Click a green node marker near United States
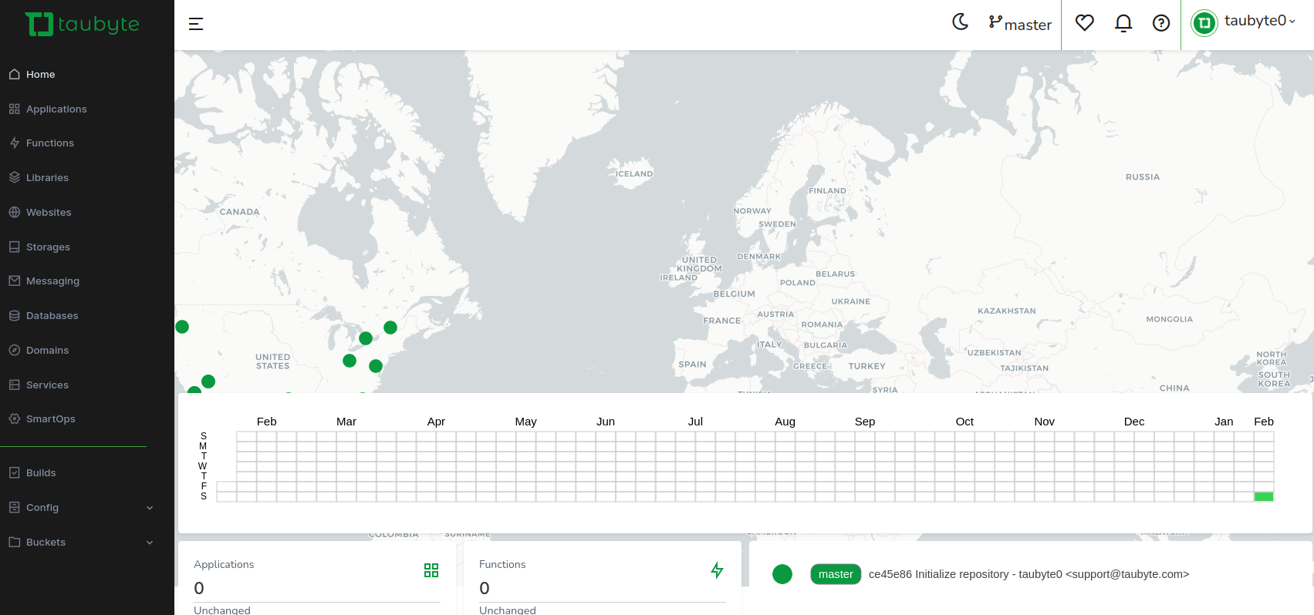The image size is (1314, 615). [350, 361]
